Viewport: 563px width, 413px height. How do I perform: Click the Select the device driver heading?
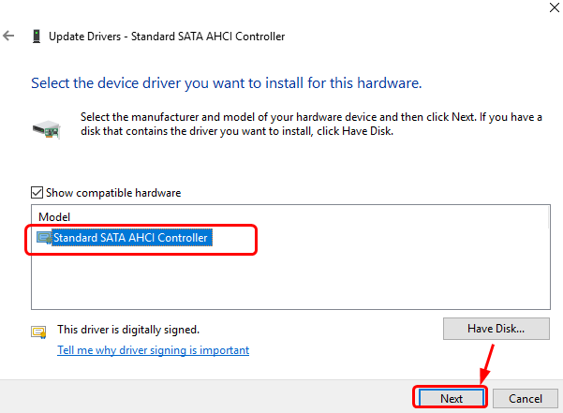coord(226,83)
